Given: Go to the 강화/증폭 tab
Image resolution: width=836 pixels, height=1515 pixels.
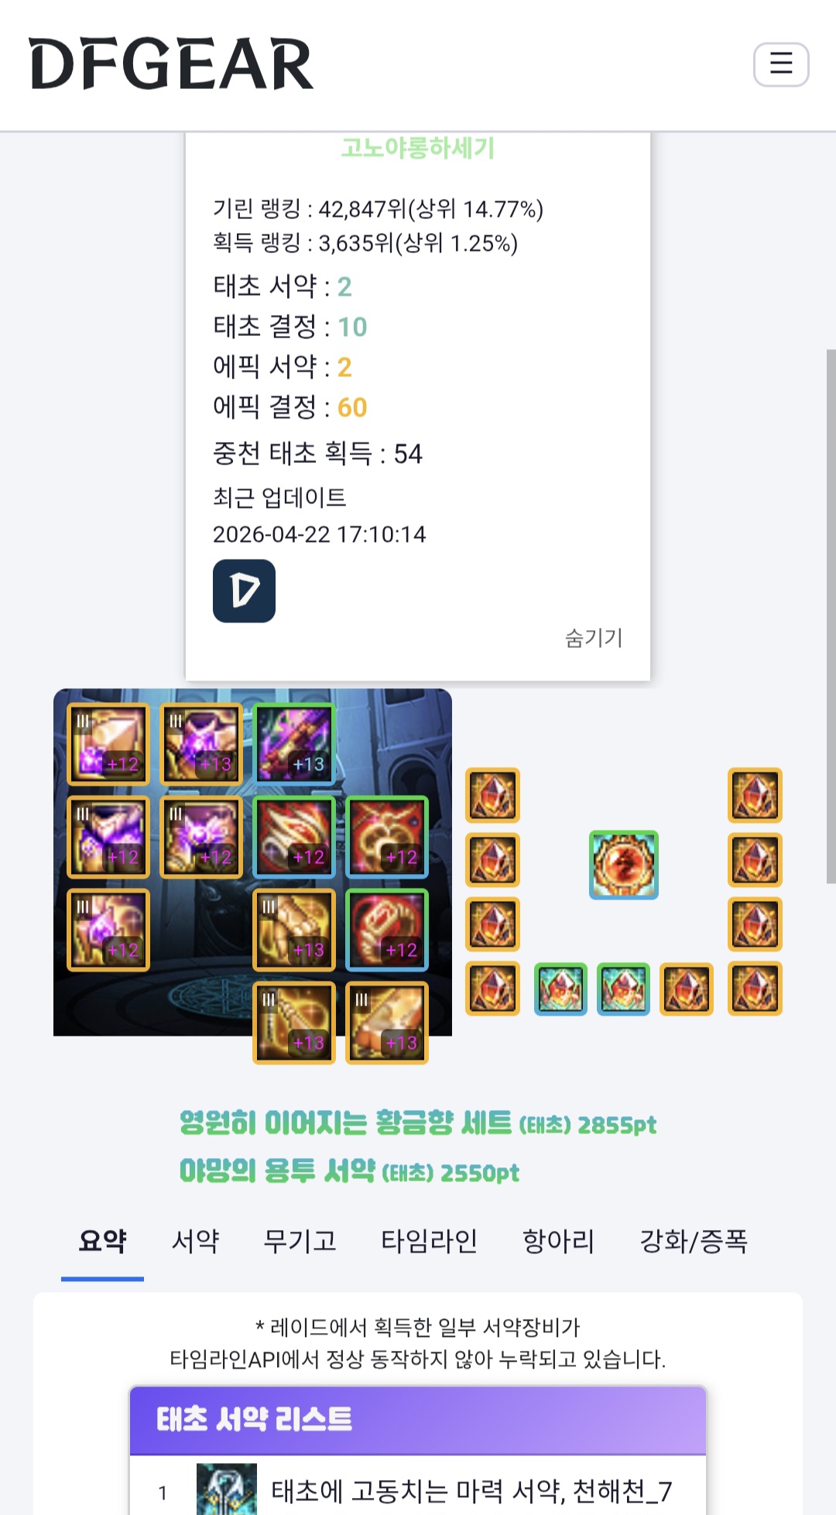Looking at the screenshot, I should click(694, 1241).
